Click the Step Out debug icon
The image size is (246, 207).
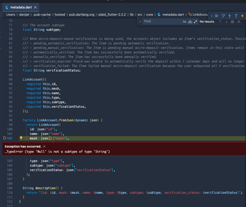click(x=236, y=16)
